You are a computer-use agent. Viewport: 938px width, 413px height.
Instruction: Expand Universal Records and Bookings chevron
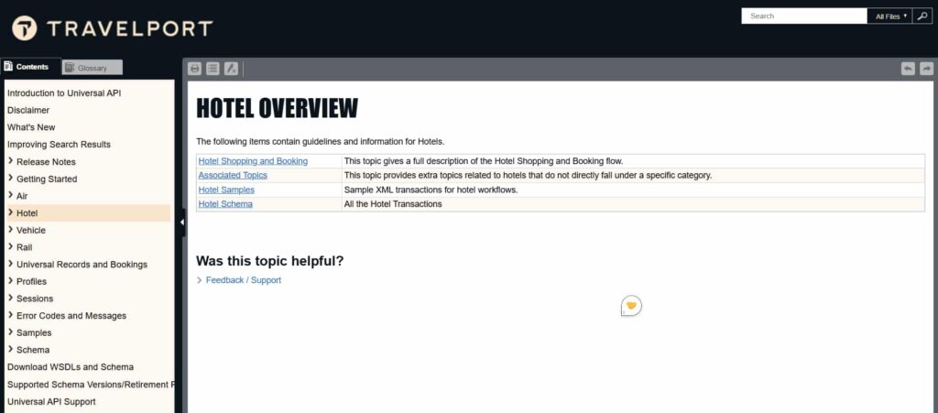(x=11, y=264)
